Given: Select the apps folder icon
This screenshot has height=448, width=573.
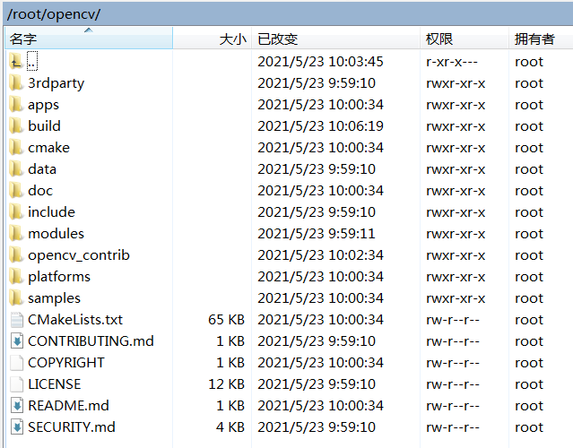Looking at the screenshot, I should tap(16, 105).
